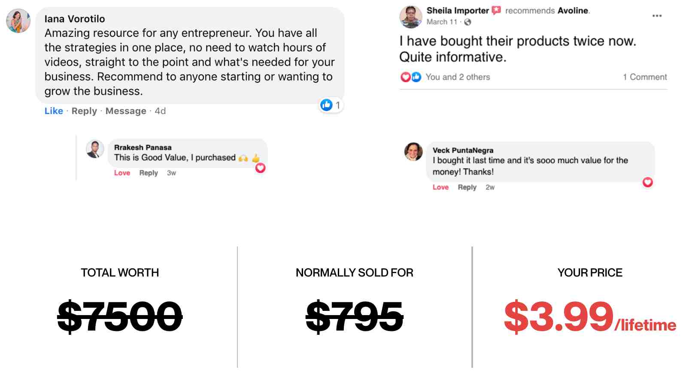Click the three-dot options menu on Sheila's post

(x=657, y=16)
